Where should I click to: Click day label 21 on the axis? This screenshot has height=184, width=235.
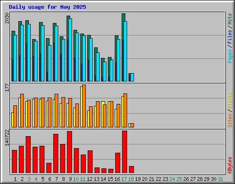pos(151,179)
